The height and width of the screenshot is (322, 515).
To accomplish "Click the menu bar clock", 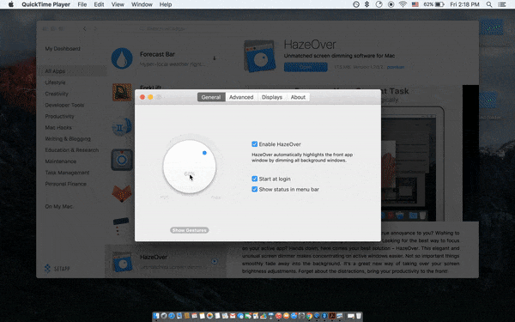I will [464, 4].
